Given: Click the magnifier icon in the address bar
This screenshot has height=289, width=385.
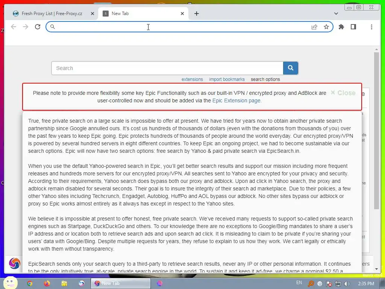Looking at the screenshot, I should (52, 27).
